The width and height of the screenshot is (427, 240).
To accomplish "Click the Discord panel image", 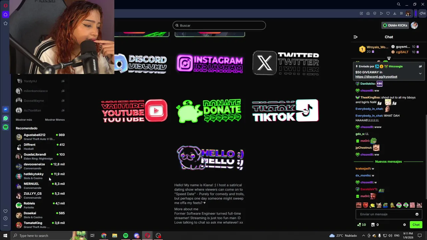I will [x=140, y=63].
